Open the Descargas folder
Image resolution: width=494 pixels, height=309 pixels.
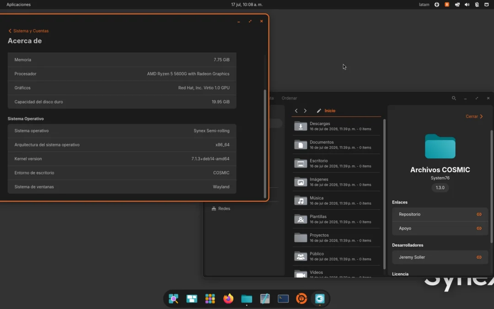click(x=337, y=126)
